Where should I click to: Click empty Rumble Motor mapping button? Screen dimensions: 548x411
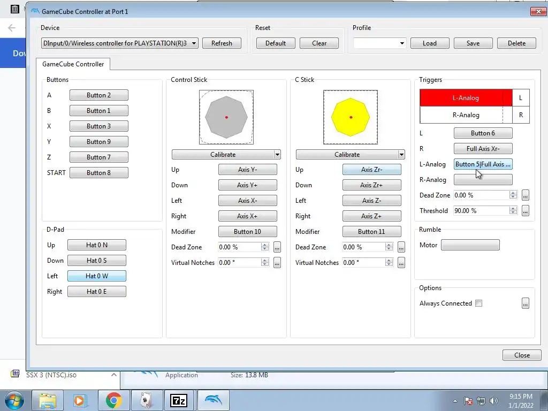coord(470,245)
